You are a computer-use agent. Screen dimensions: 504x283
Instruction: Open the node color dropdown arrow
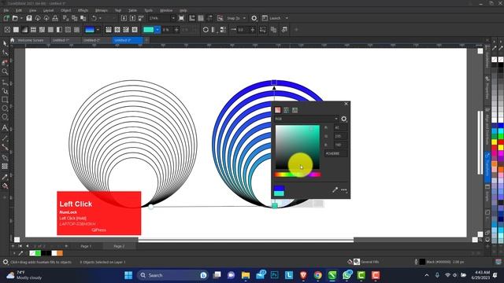coord(157,30)
